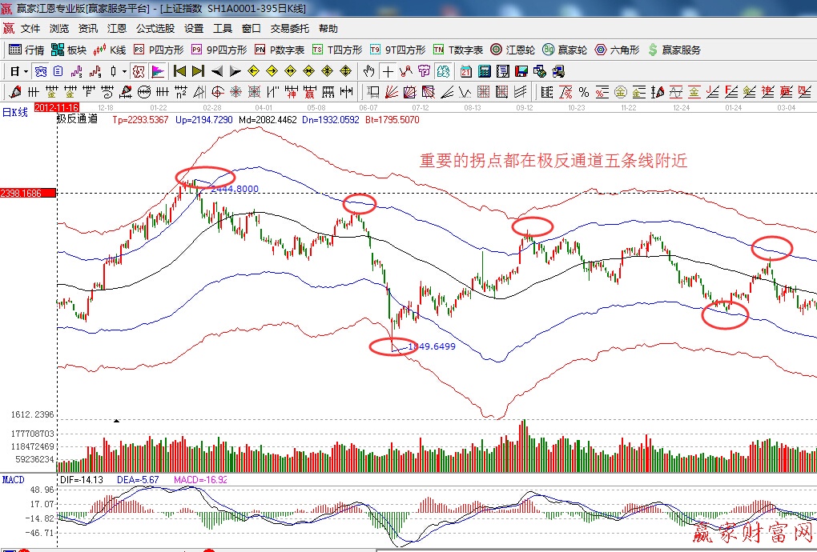The image size is (817, 552).
Task: Open the 六角形 hexagon tool
Action: 617,50
